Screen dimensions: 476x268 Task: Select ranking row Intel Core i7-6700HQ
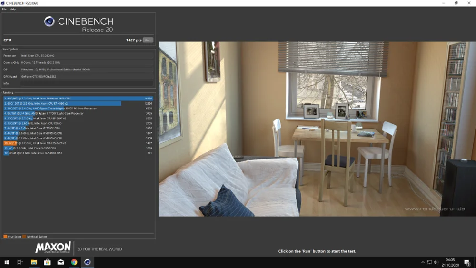tap(78, 133)
